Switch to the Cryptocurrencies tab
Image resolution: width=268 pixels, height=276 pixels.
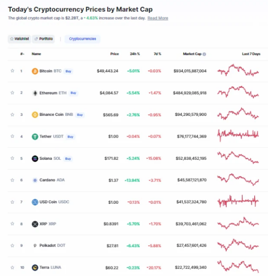(82, 39)
